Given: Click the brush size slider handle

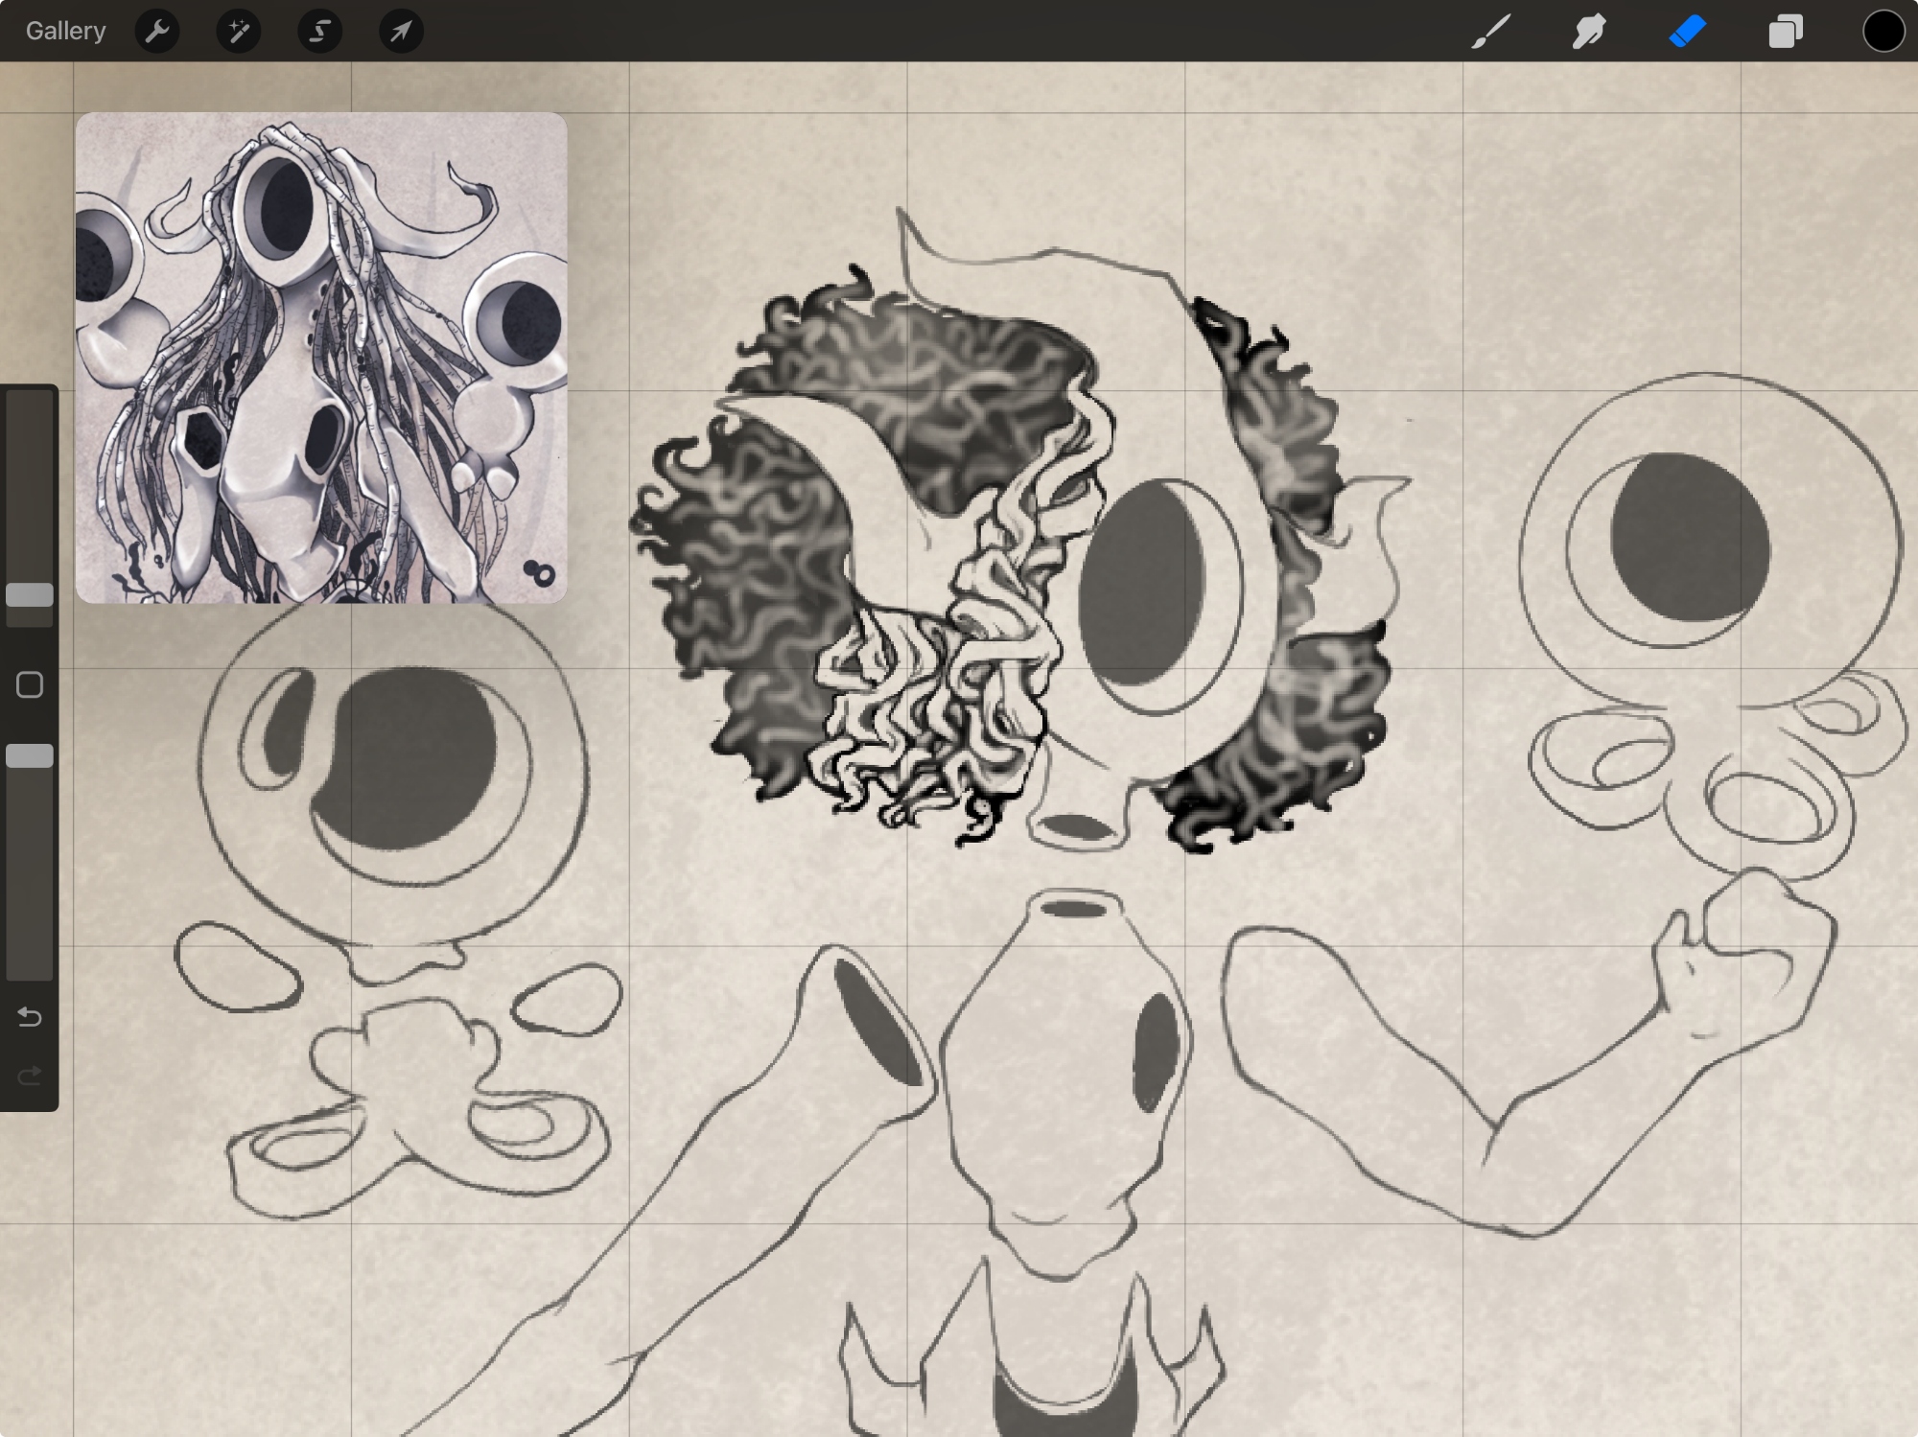Looking at the screenshot, I should tap(30, 594).
